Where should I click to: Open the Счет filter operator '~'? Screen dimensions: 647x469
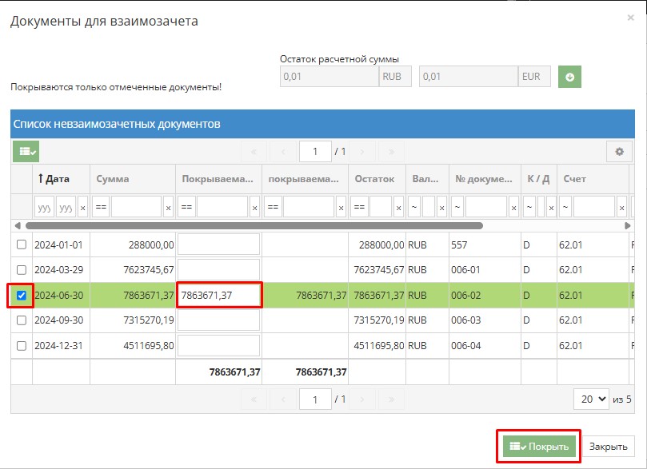(x=565, y=208)
